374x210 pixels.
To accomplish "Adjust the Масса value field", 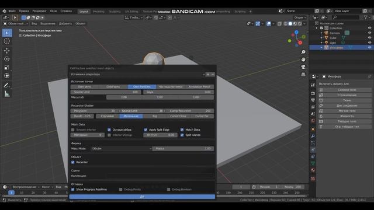I will pos(183,149).
